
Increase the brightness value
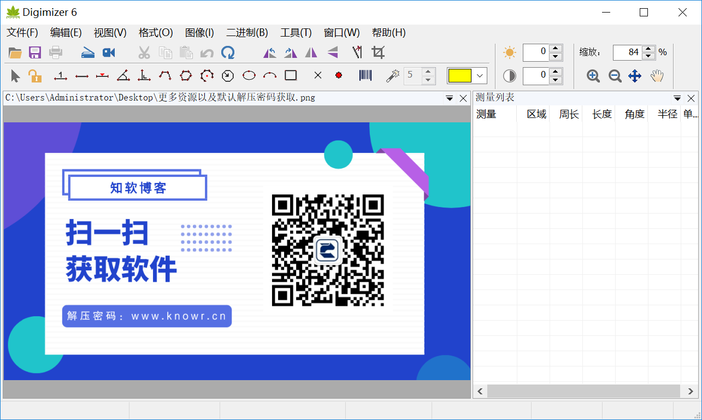(556, 48)
